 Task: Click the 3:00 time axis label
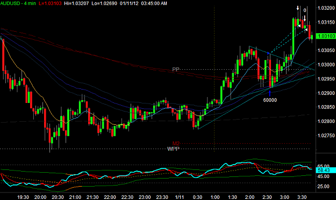pyautogui.click(x=284, y=197)
